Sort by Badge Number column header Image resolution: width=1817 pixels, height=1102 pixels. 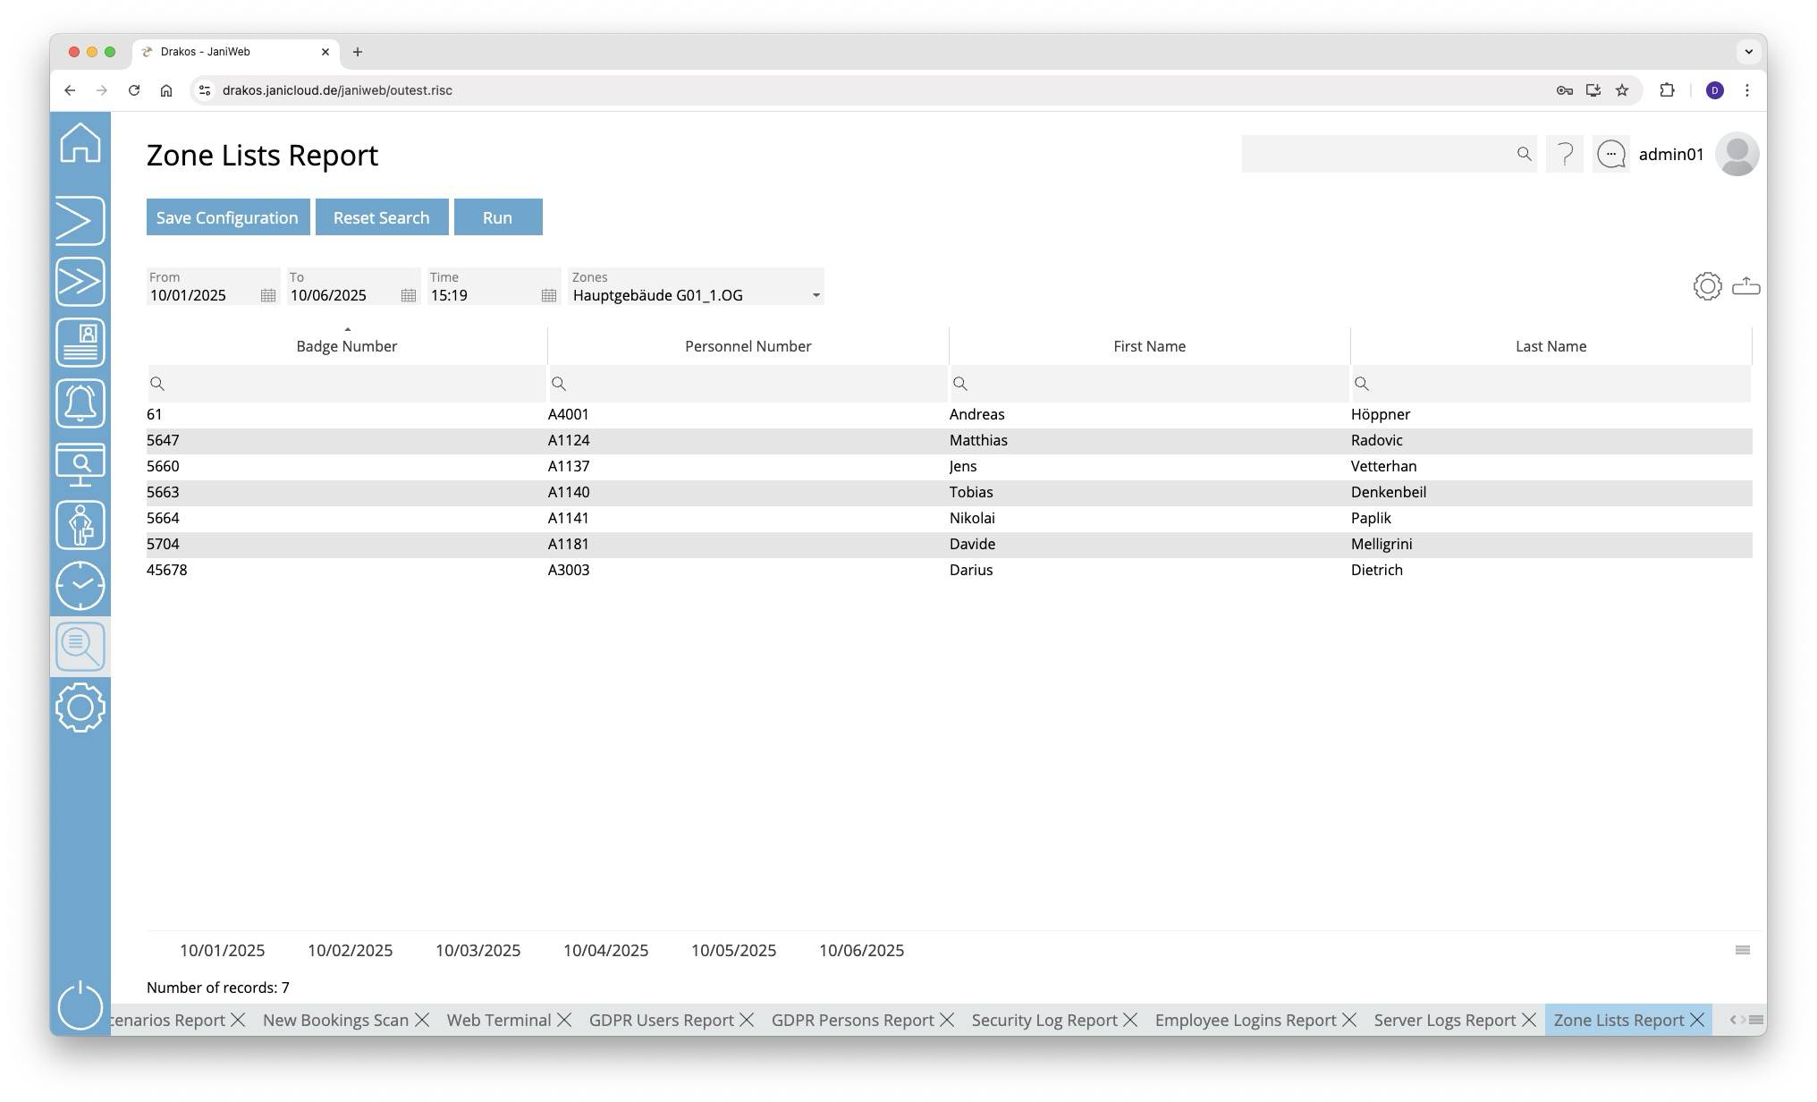[346, 346]
